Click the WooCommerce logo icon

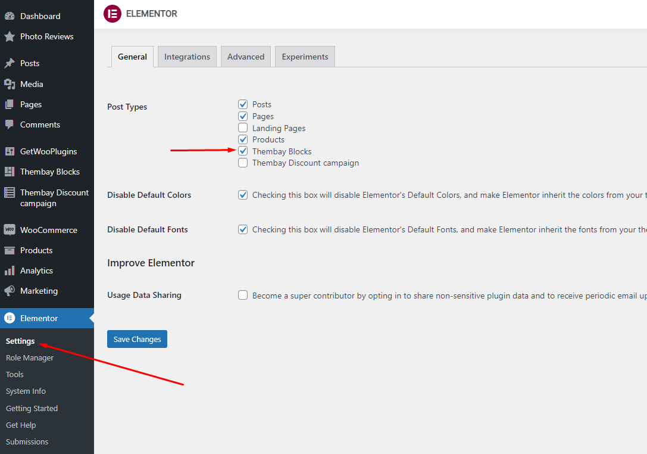click(10, 230)
